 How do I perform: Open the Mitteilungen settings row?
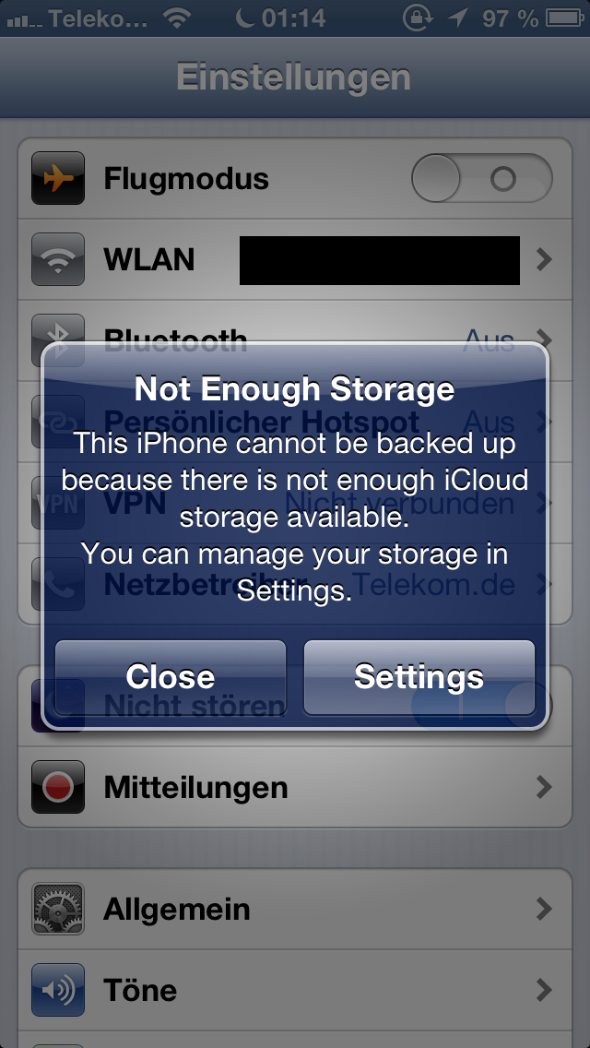295,787
